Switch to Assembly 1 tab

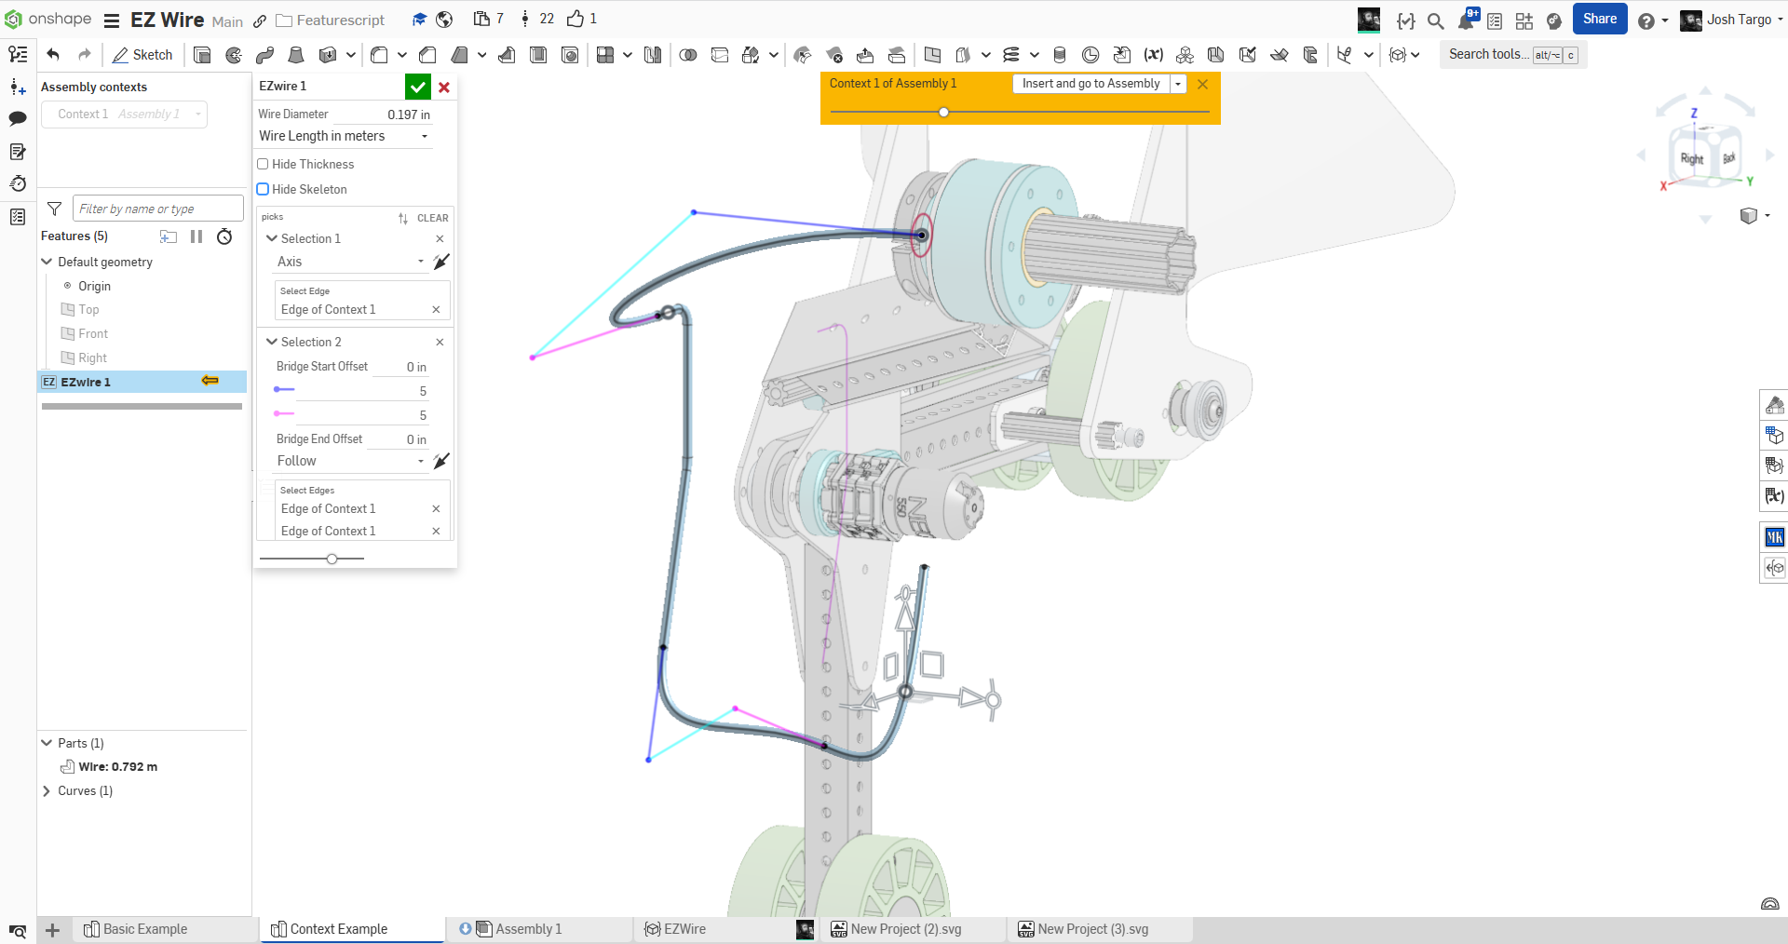coord(538,929)
